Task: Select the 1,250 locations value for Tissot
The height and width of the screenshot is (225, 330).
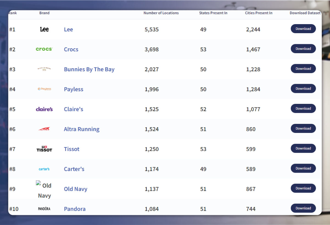Action: 152,149
